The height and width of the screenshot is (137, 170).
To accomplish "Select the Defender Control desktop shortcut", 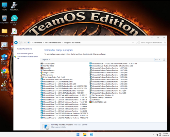I will coord(4,59).
